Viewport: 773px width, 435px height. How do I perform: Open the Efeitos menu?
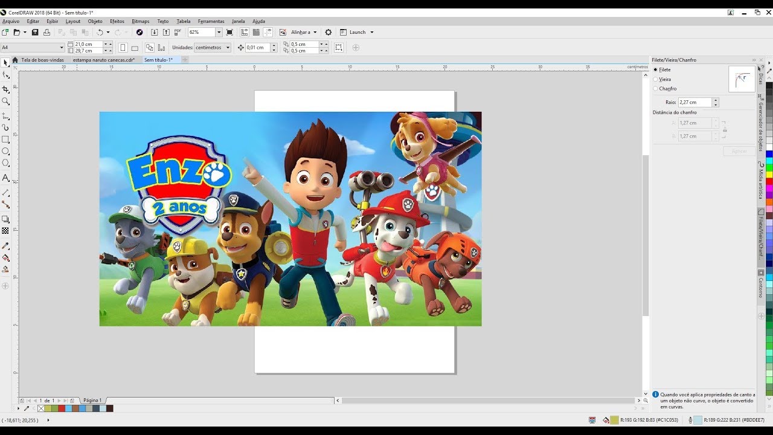117,21
